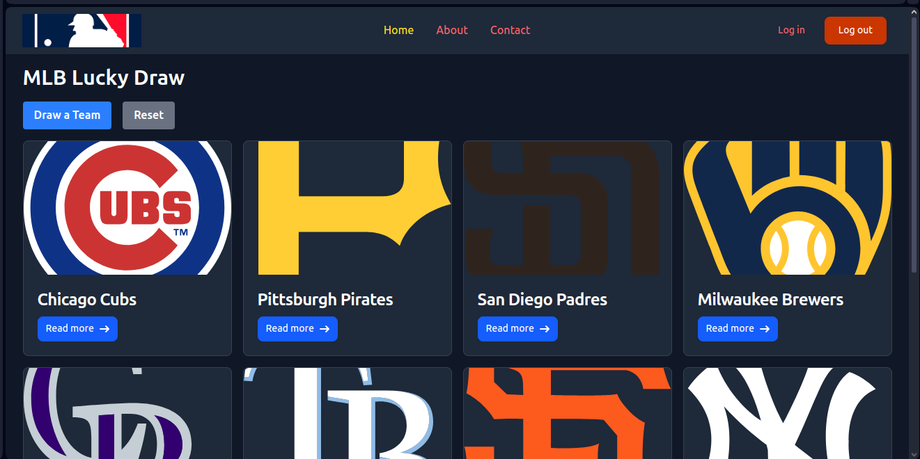Click the Milwaukee Brewers glove logo
Screen dimensions: 920x459
[787, 207]
